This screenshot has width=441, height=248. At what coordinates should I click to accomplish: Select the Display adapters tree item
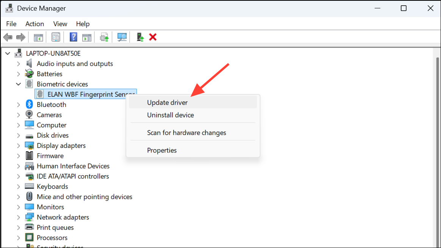pos(61,145)
